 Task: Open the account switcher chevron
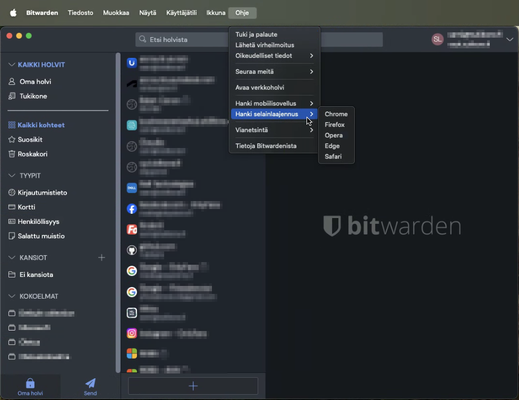pos(509,39)
